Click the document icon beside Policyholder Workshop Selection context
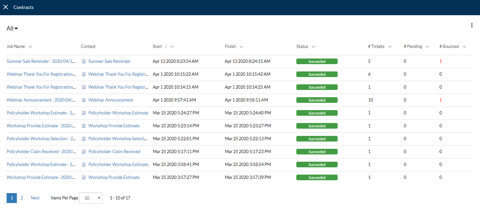This screenshot has height=208, width=480. point(84,139)
